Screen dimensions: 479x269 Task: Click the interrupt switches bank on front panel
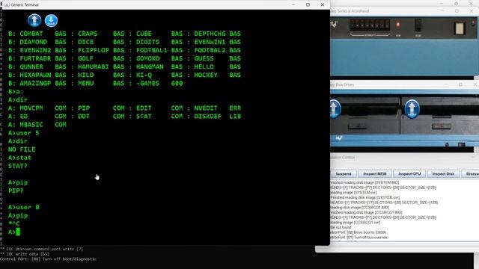(370, 25)
